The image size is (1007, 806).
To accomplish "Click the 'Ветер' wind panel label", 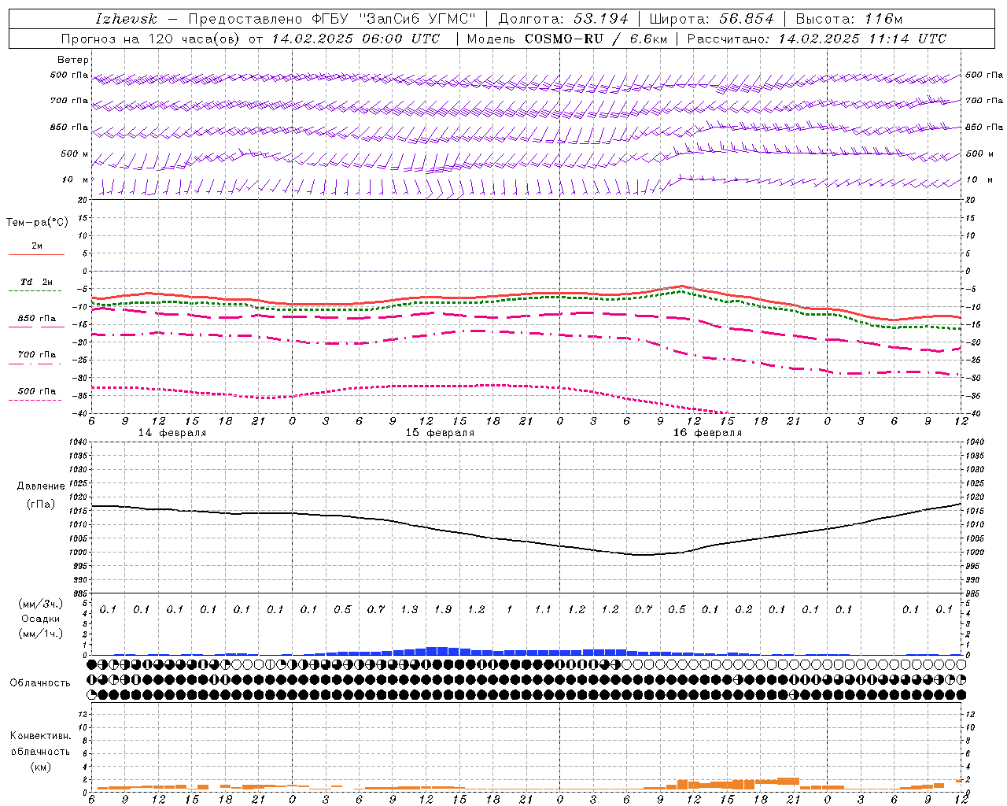I will pos(72,60).
